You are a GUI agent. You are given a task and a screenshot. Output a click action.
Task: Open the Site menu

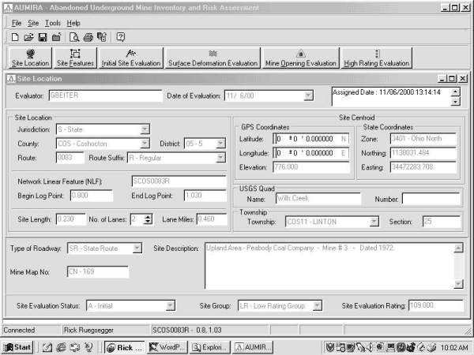click(x=33, y=23)
